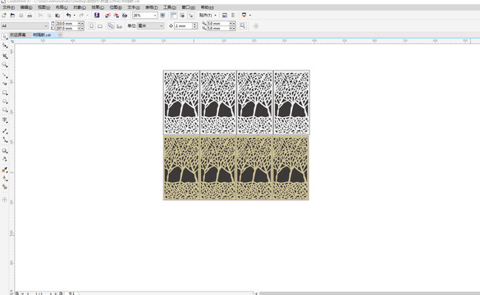Select the Drop Shadow tool

(x=5, y=151)
